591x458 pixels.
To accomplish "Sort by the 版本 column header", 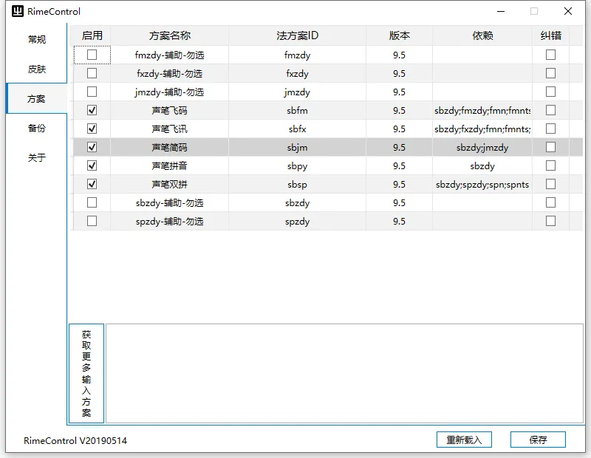I will 399,35.
